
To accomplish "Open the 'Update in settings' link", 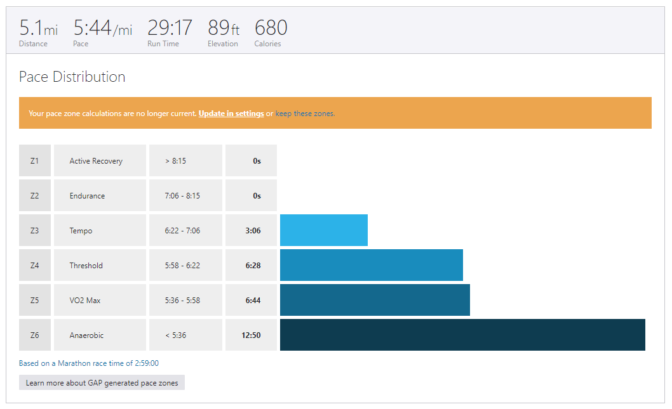I will (231, 114).
